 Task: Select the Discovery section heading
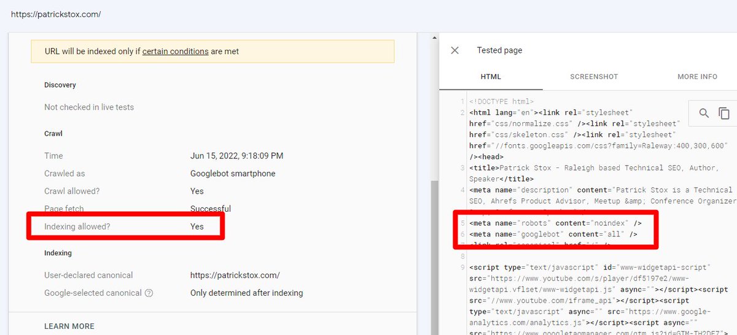tap(60, 85)
